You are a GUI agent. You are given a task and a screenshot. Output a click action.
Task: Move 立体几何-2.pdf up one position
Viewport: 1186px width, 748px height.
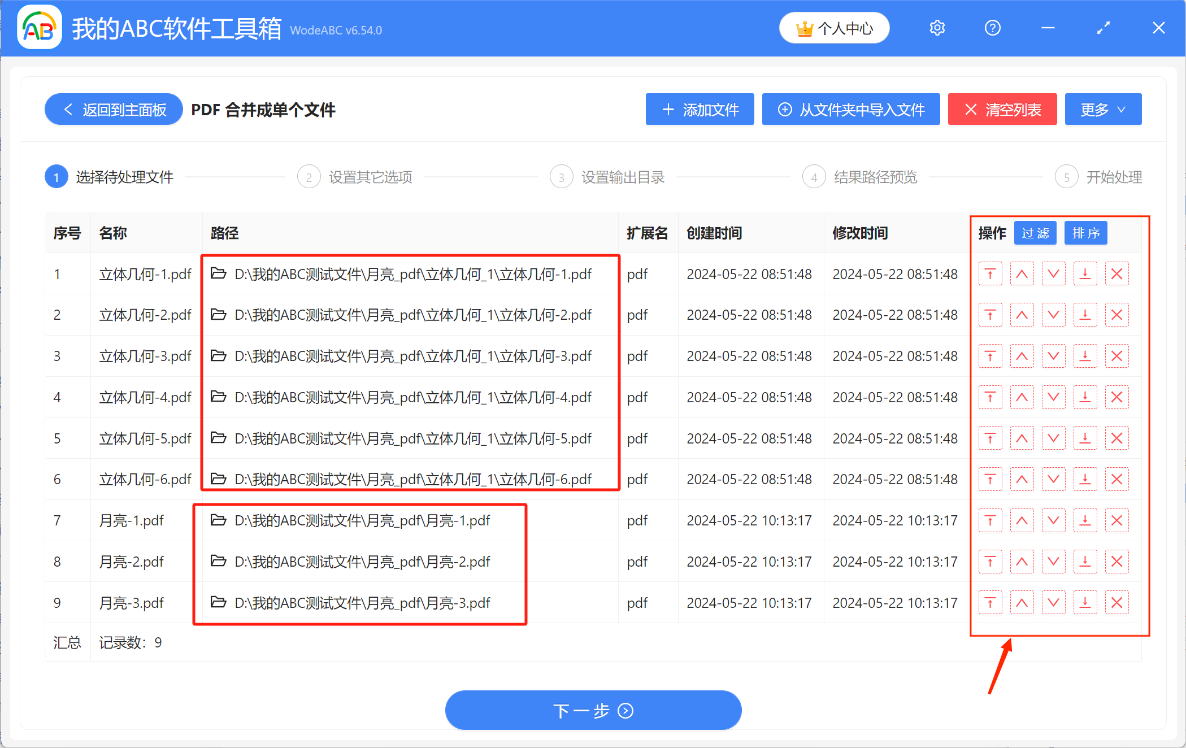click(1022, 315)
